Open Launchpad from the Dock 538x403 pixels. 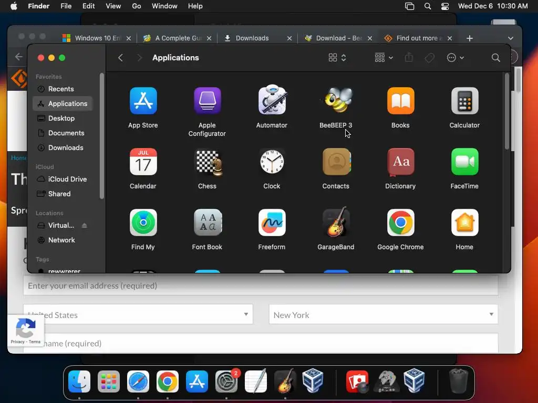coord(109,381)
